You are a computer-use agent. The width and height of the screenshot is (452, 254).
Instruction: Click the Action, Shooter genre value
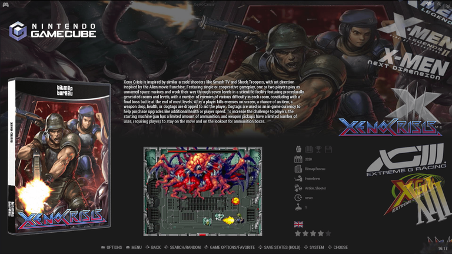click(x=315, y=188)
